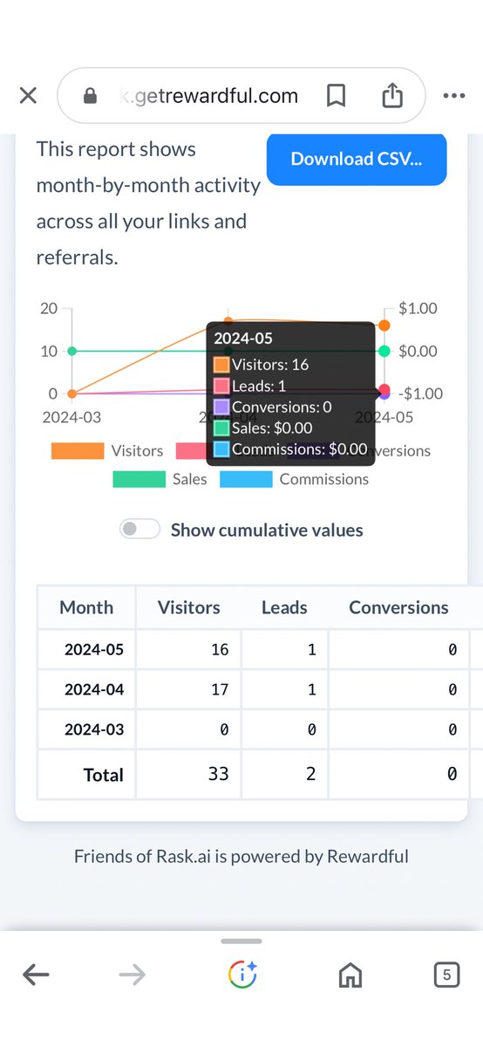
Task: Click the Visitors column header
Action: tap(188, 607)
